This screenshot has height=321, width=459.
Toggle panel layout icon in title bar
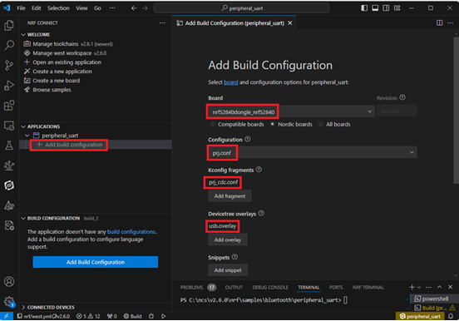[x=375, y=8]
